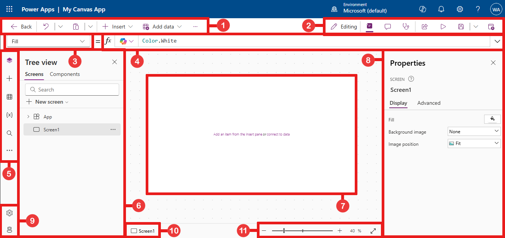The height and width of the screenshot is (238, 505).
Task: Open the Insert menu
Action: click(118, 27)
